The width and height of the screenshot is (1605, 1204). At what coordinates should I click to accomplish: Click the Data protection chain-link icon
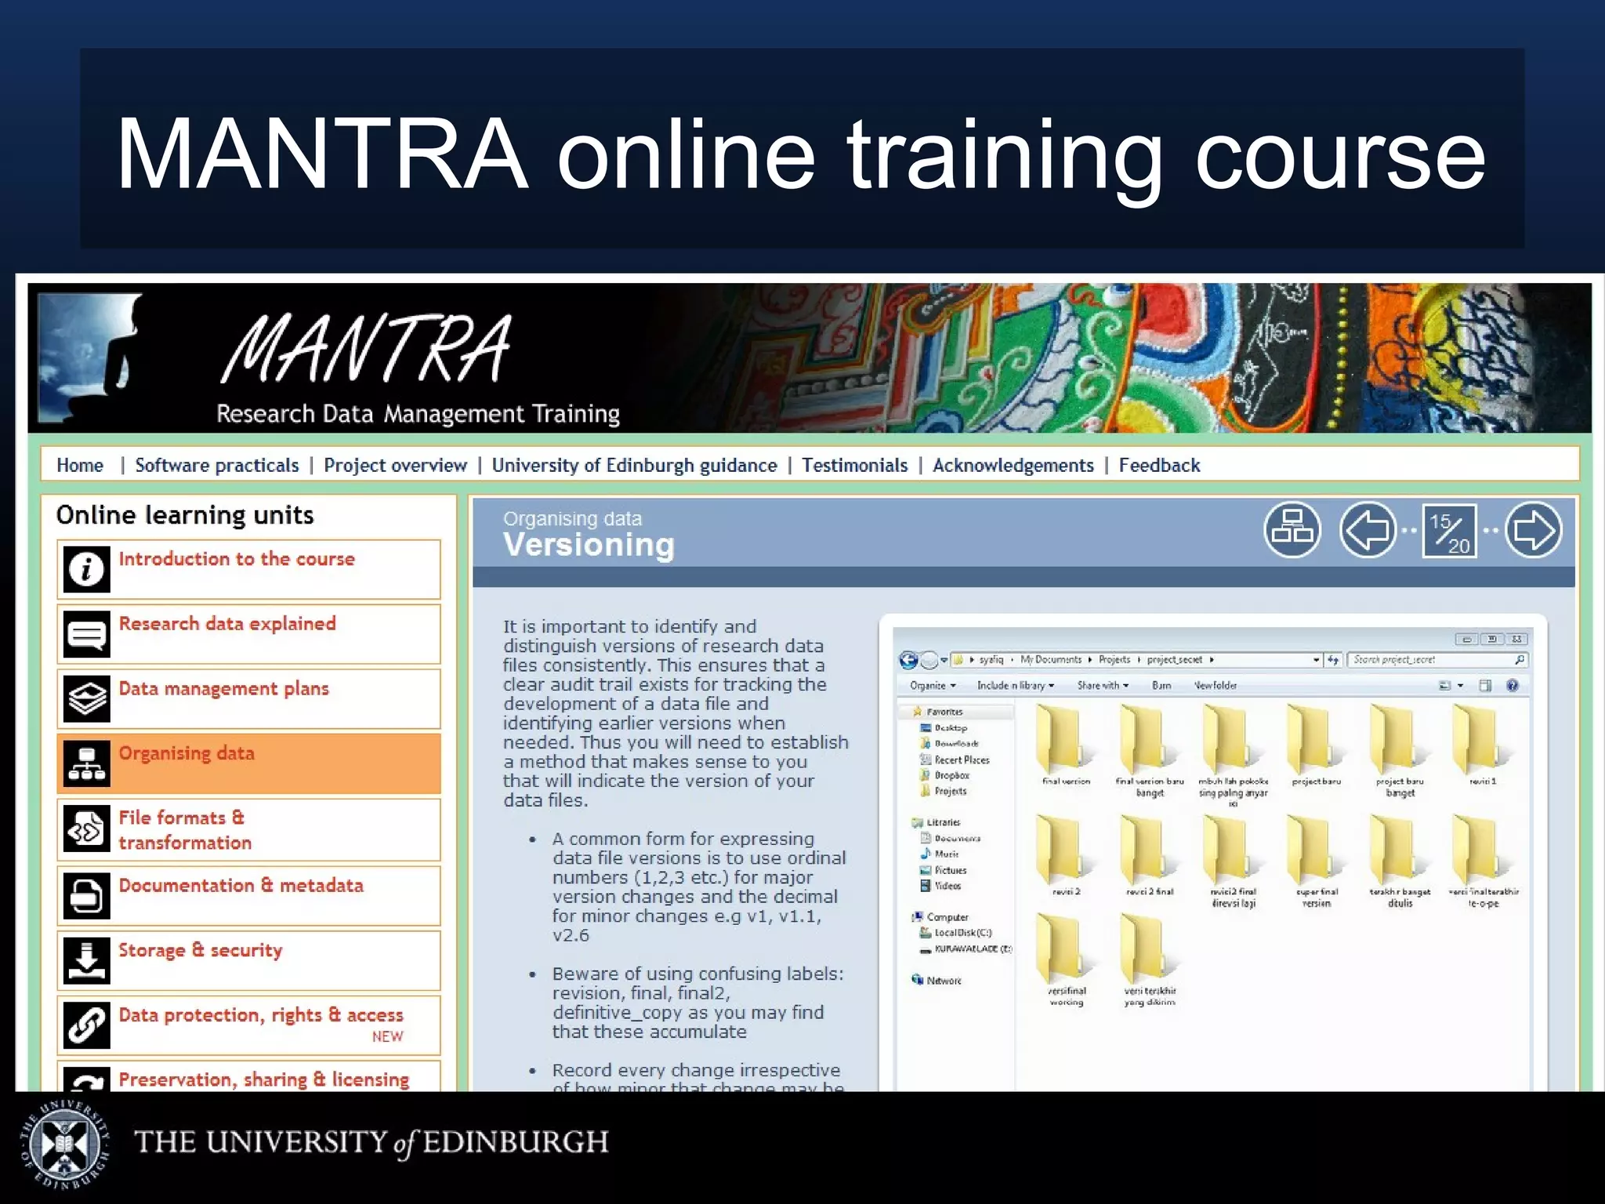coord(86,1024)
